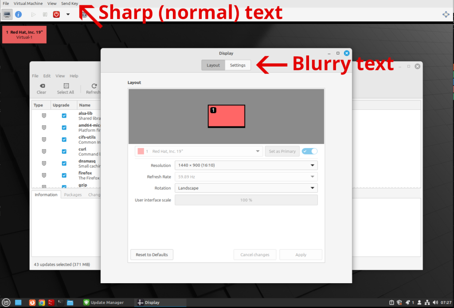
Task: Open volume control tray icon
Action: [x=435, y=303]
